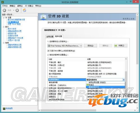140x113 pixels.
Task: Click the 功能 column header
Action: (x=50, y=59)
